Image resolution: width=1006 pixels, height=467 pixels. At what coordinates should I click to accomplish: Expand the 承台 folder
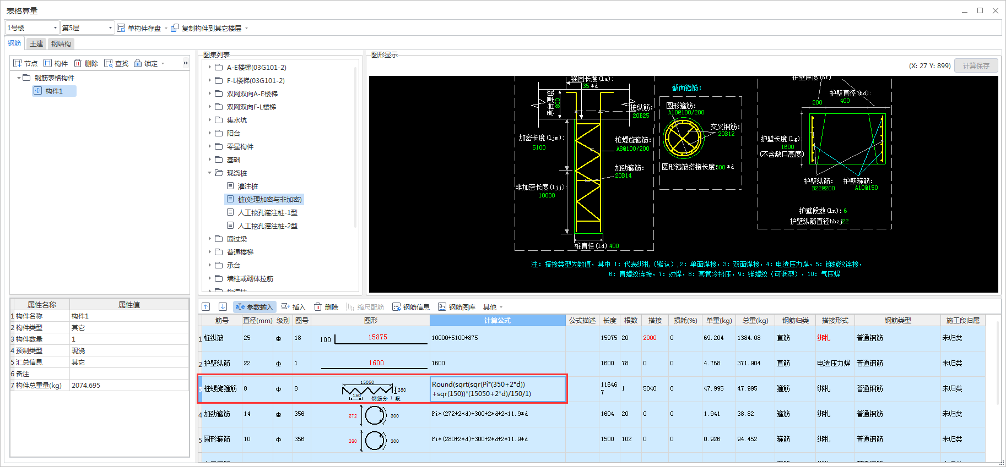pos(210,265)
